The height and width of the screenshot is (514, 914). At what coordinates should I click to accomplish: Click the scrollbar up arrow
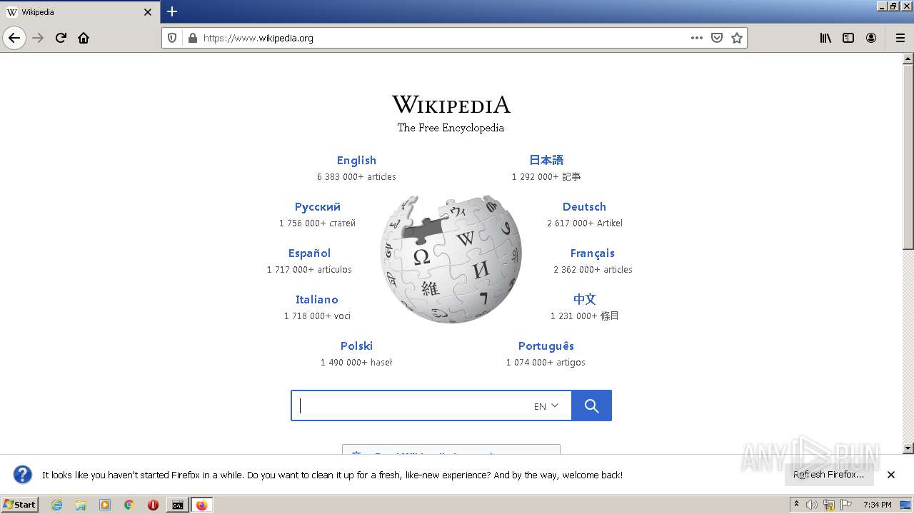(908, 59)
